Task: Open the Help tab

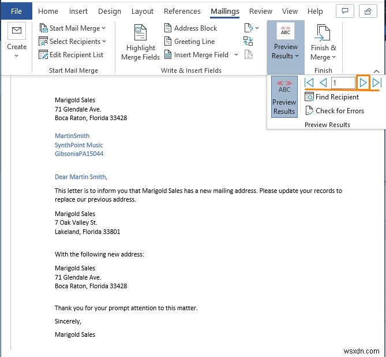Action: click(315, 12)
